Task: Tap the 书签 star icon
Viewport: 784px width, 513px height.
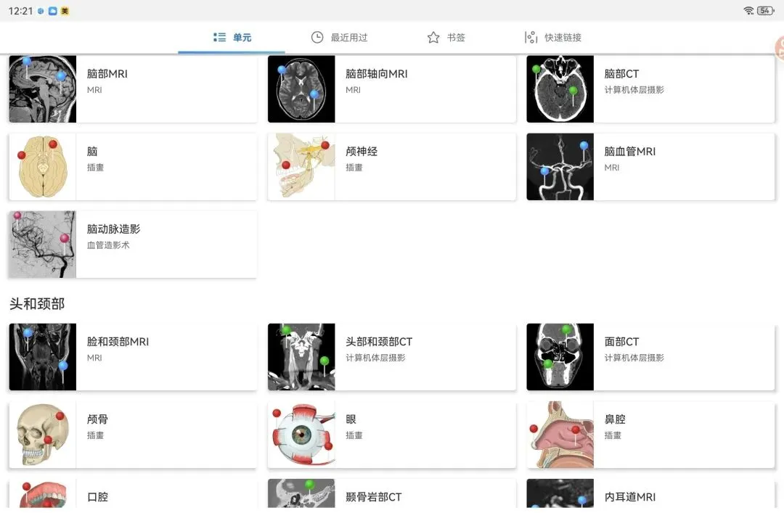Action: pos(433,38)
